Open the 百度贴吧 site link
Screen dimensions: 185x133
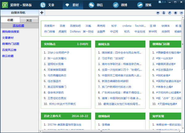[75, 26]
